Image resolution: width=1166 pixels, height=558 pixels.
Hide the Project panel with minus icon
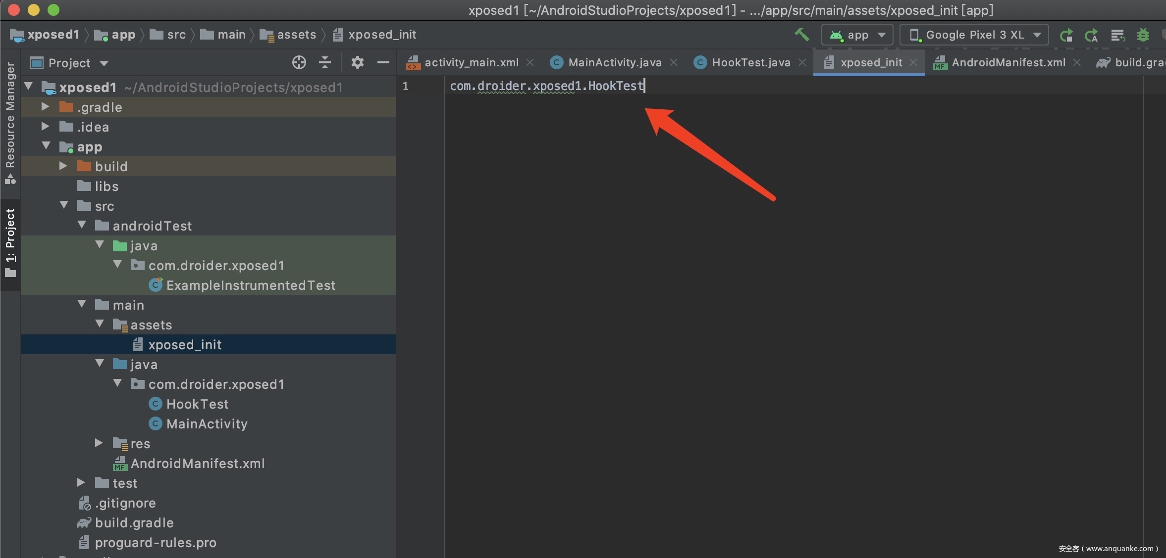[x=383, y=63]
